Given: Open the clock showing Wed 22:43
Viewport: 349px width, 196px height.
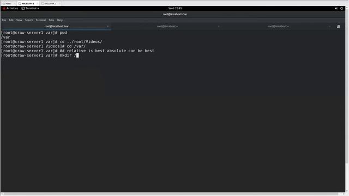Looking at the screenshot, I should click(175, 8).
